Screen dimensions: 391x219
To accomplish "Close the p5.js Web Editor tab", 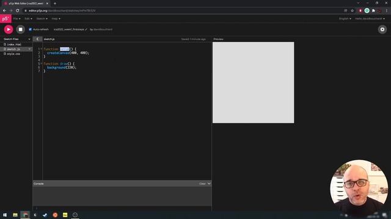I will (x=47, y=4).
